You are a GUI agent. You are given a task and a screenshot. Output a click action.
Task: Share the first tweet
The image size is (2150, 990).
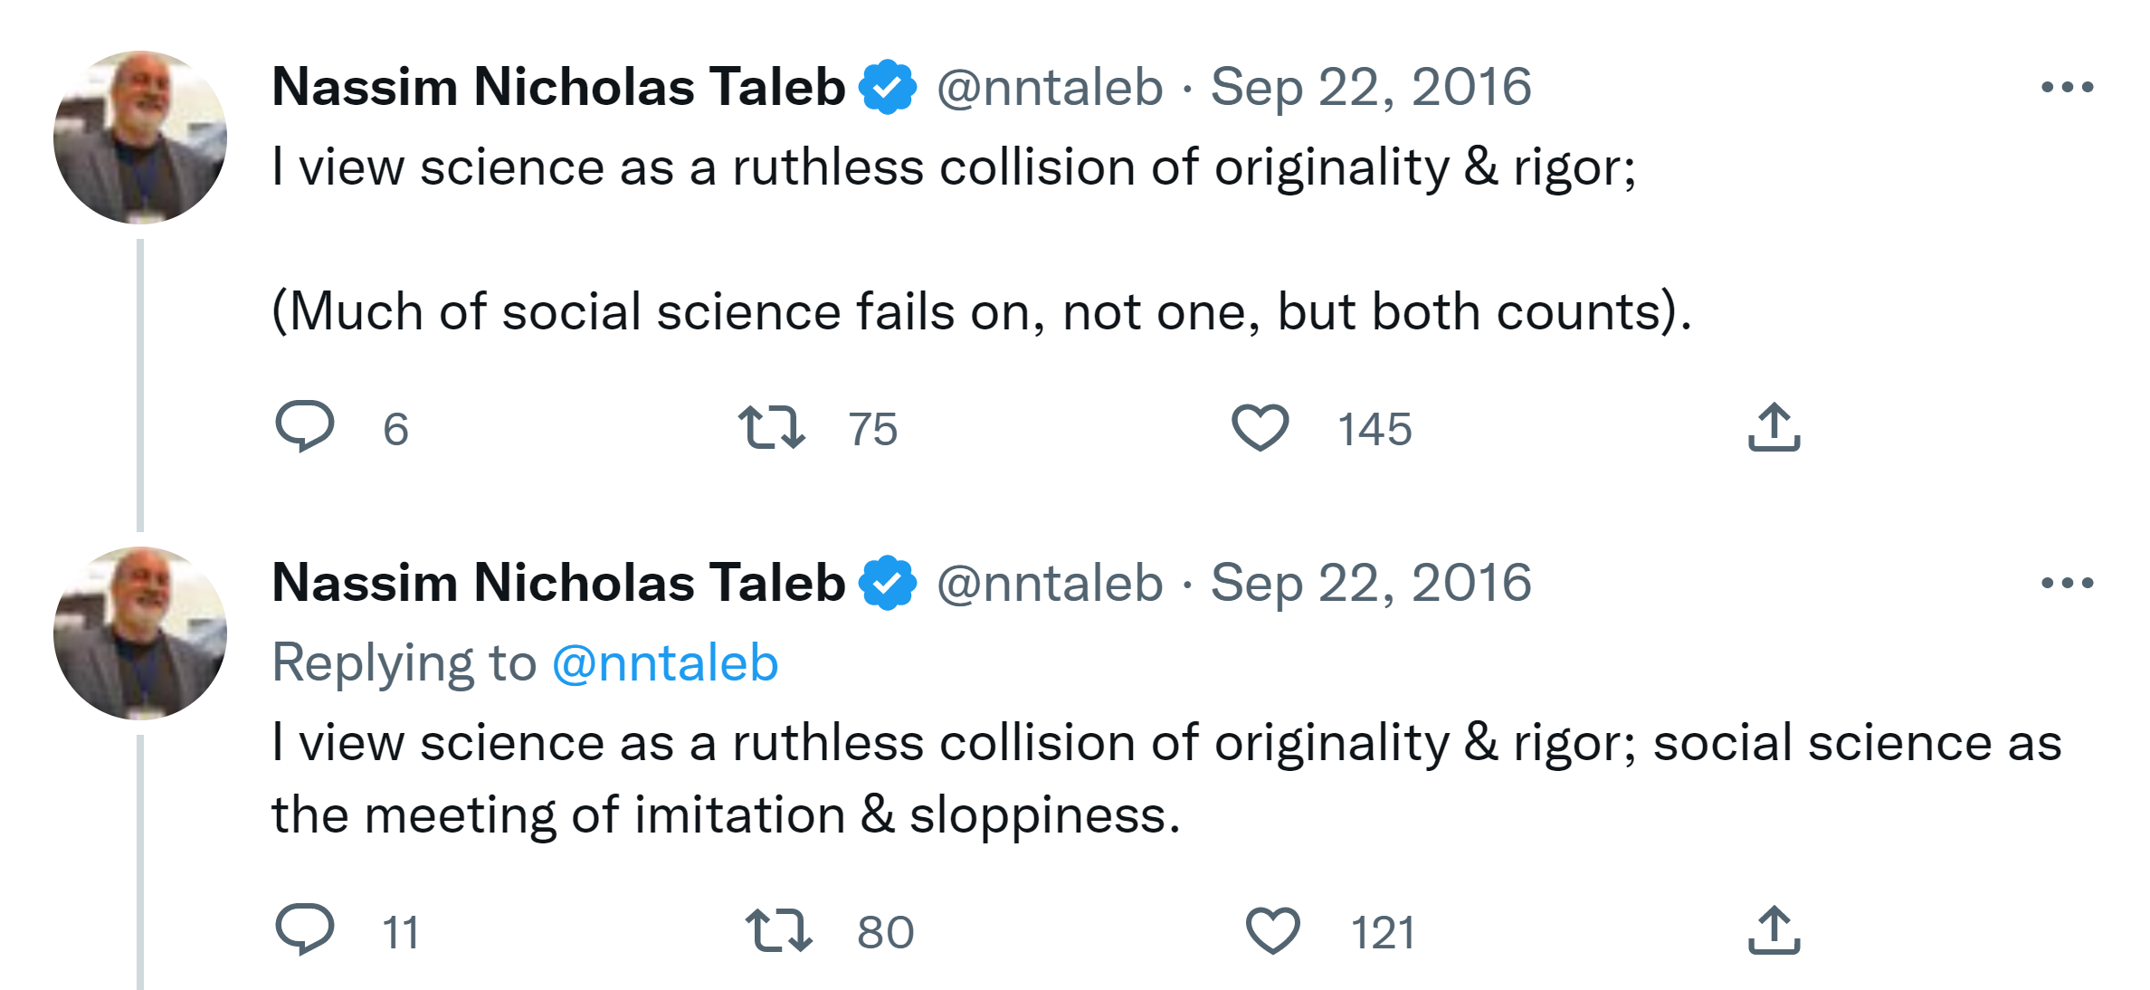[x=1774, y=427]
